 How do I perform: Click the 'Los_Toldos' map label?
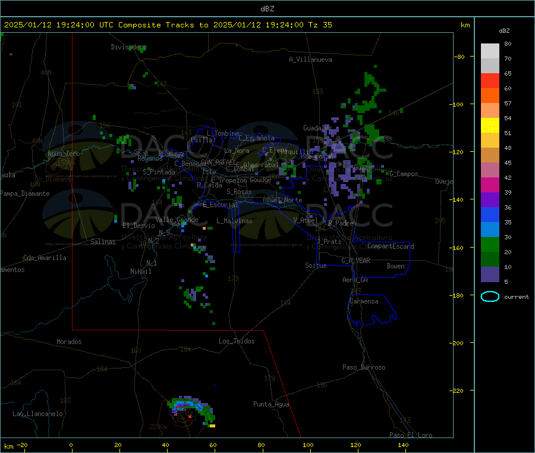pos(237,341)
